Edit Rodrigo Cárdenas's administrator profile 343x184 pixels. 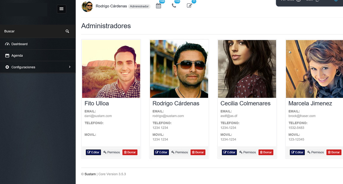[162, 152]
